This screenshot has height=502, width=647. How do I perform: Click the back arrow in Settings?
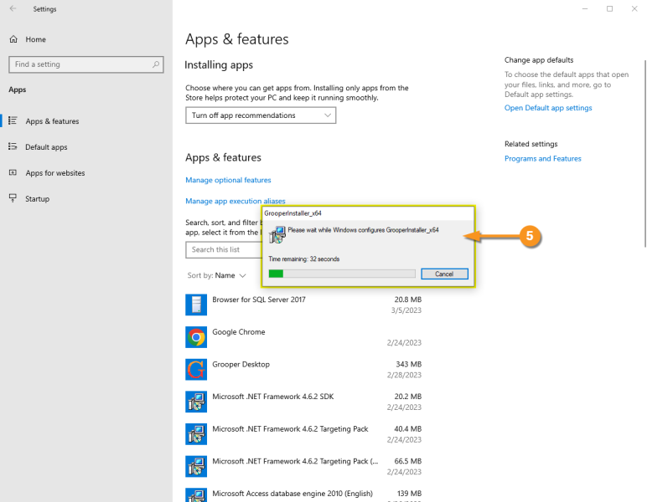[13, 9]
